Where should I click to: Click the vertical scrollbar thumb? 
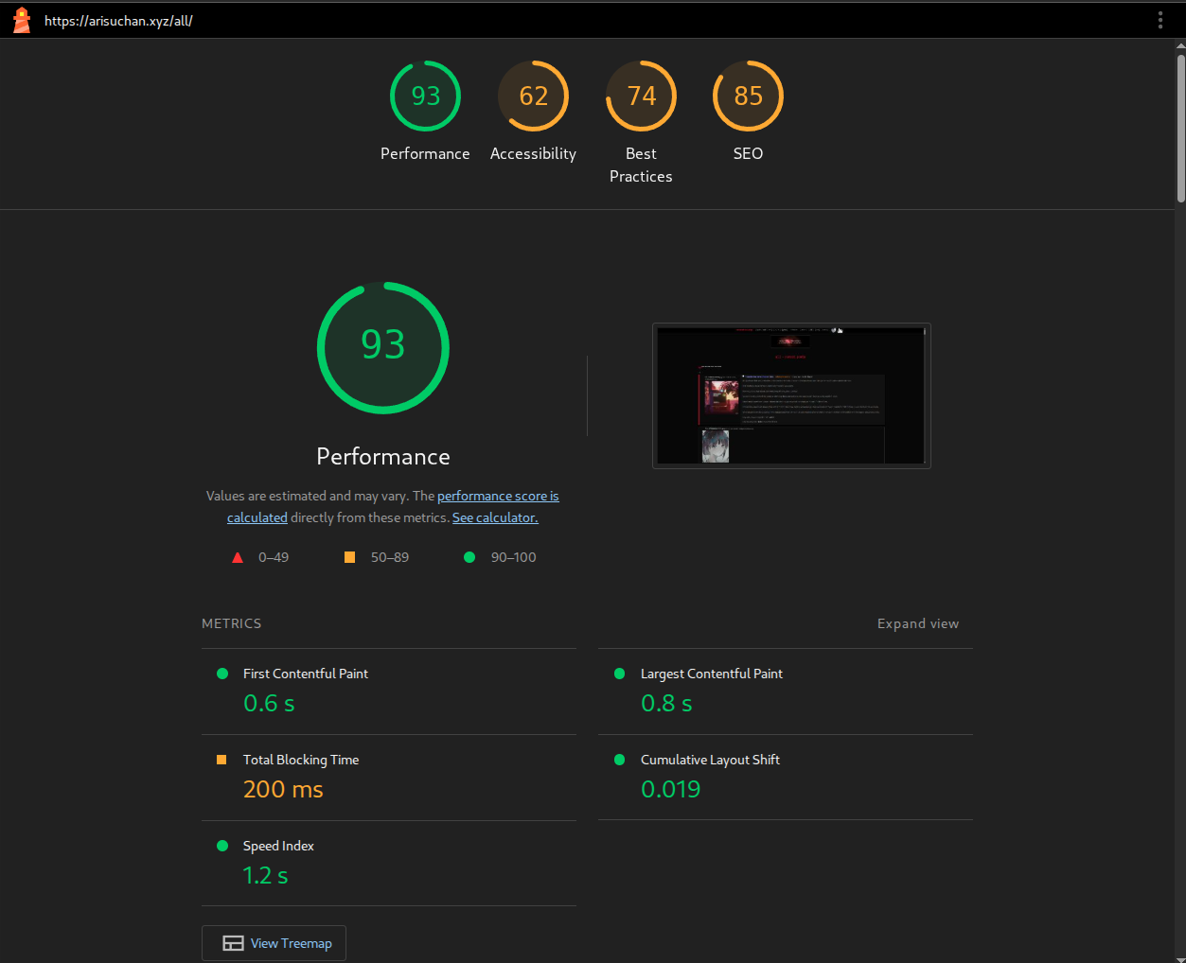pyautogui.click(x=1180, y=128)
